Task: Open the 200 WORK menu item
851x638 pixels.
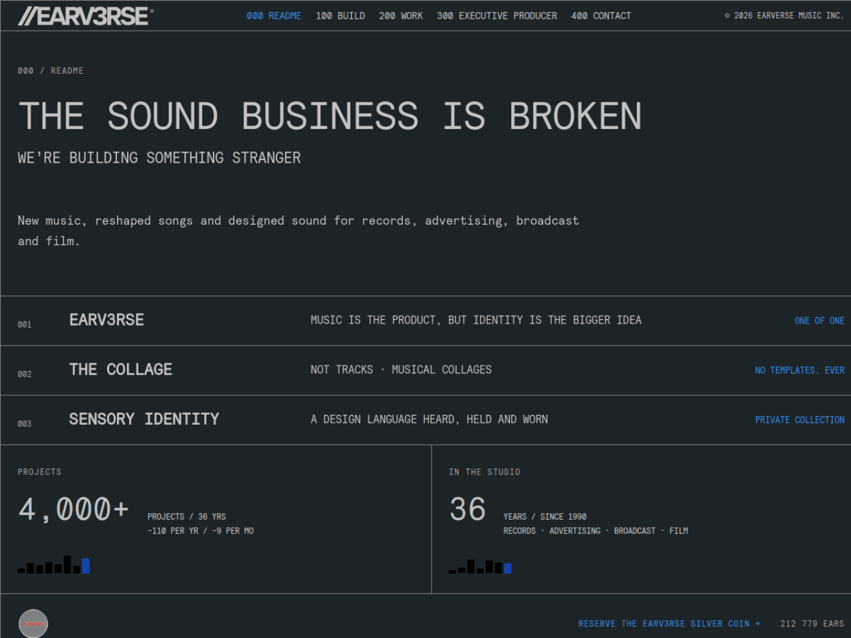Action: point(401,15)
